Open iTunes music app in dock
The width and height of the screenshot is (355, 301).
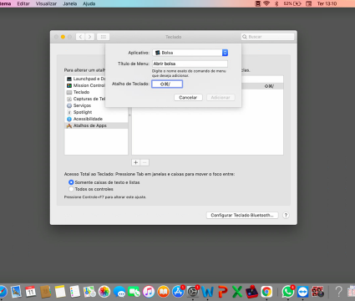tap(149, 292)
